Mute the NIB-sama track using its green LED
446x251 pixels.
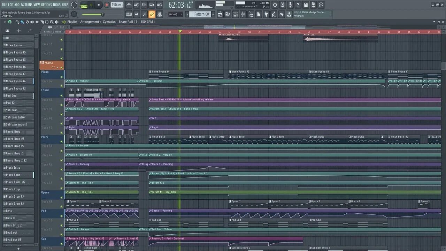coord(62,67)
